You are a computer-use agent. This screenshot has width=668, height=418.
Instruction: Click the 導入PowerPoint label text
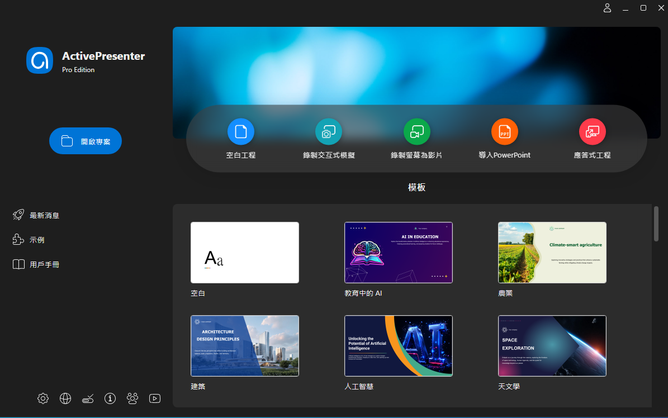tap(504, 155)
